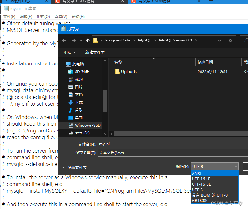Open 格式(O) menu in Notepad
The height and width of the screenshot is (209, 248).
(43, 17)
